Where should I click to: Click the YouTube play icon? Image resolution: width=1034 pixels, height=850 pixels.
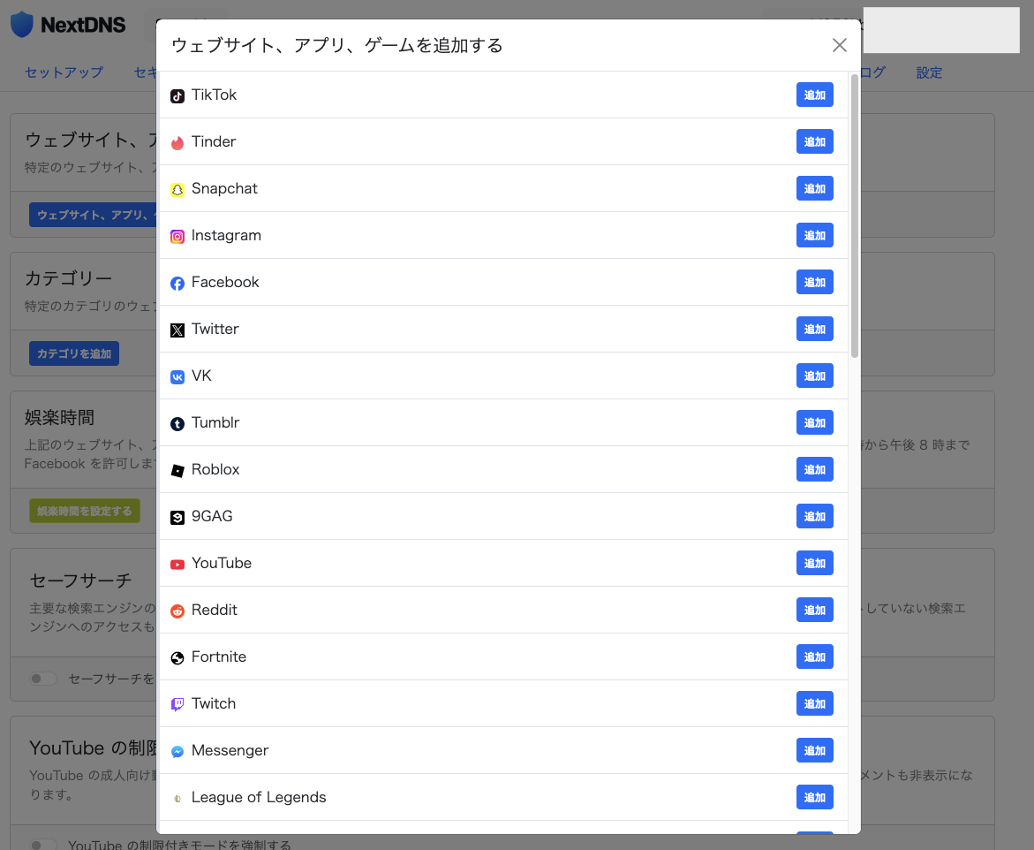click(177, 563)
